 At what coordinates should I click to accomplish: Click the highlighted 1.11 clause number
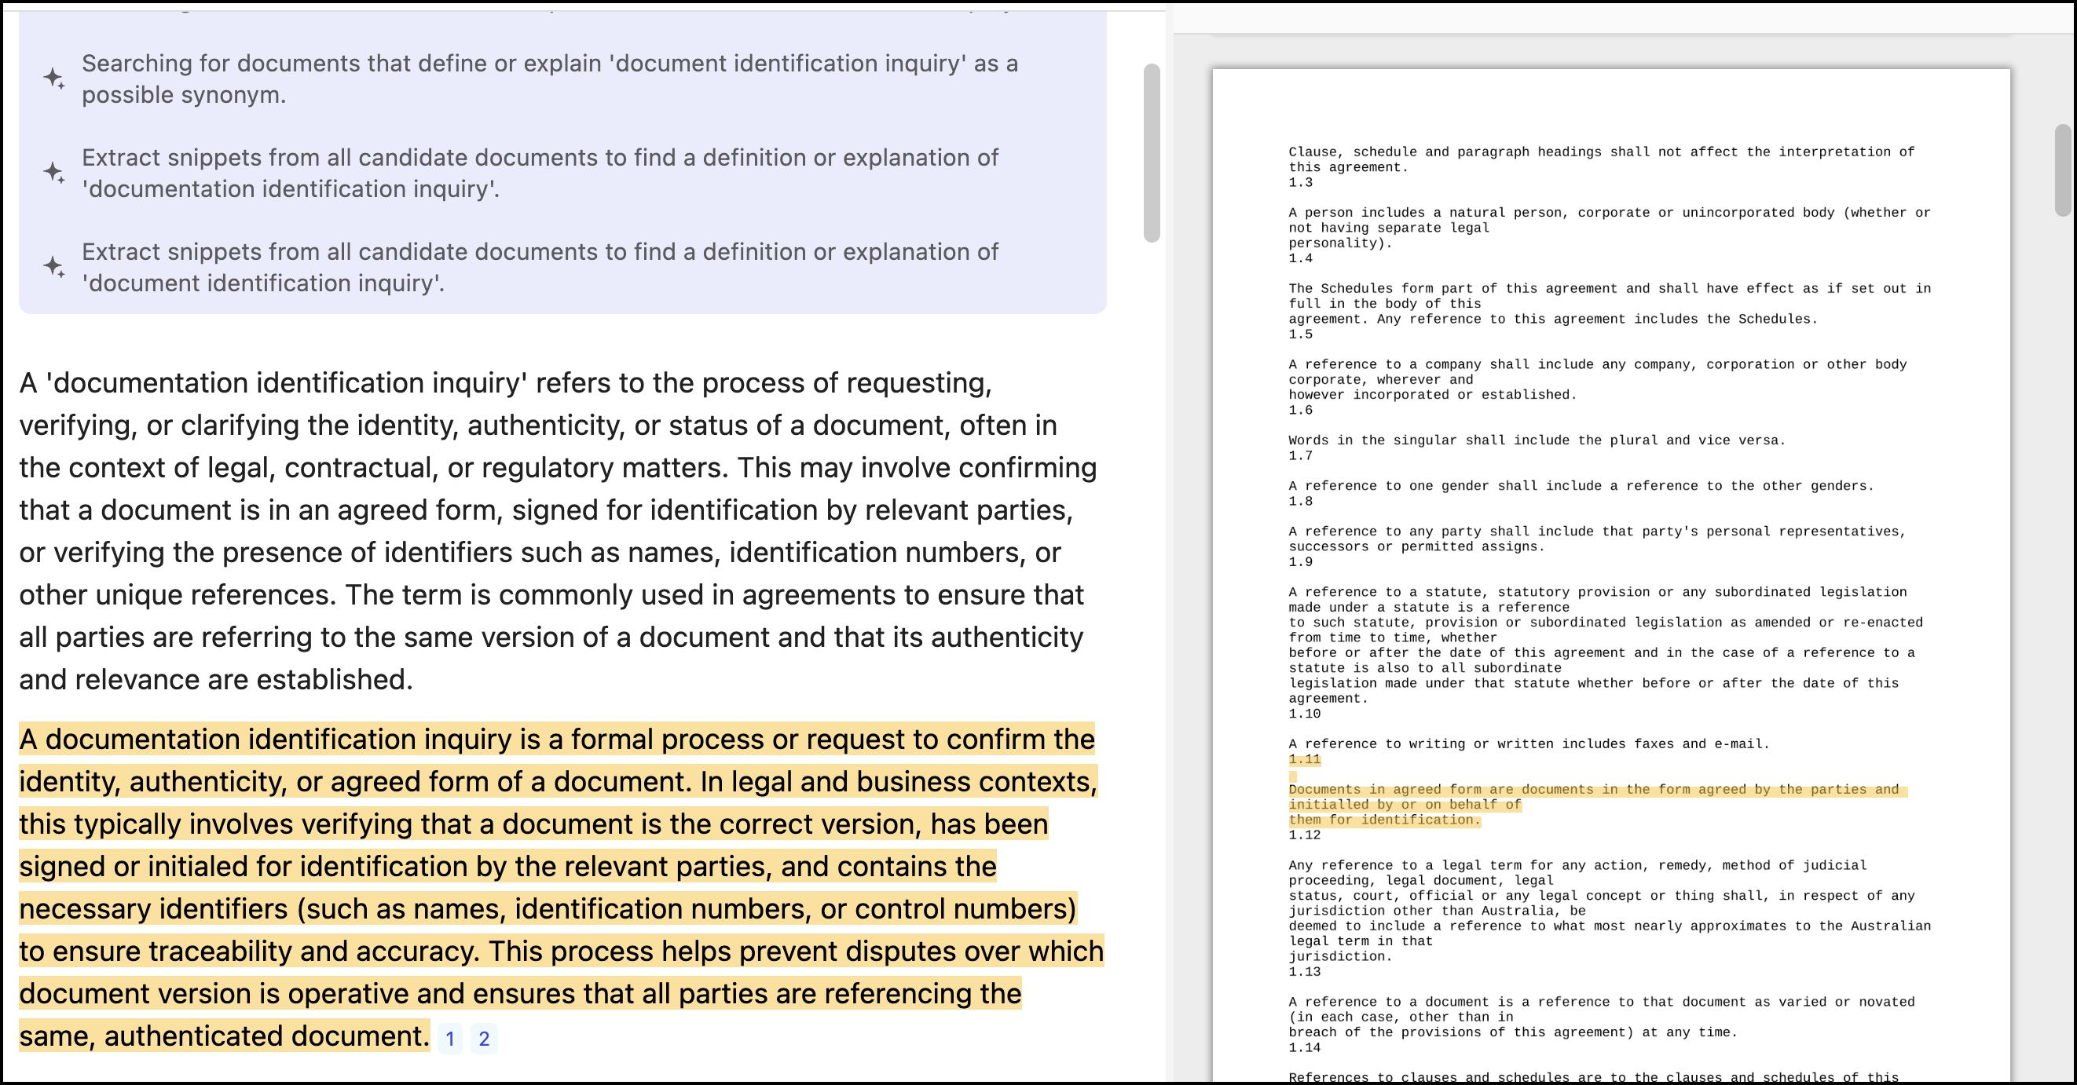pos(1304,759)
